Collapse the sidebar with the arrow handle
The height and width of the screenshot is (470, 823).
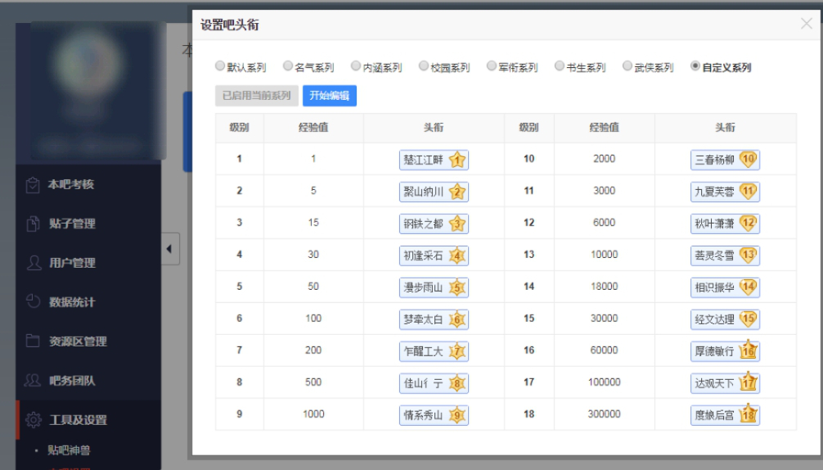170,249
